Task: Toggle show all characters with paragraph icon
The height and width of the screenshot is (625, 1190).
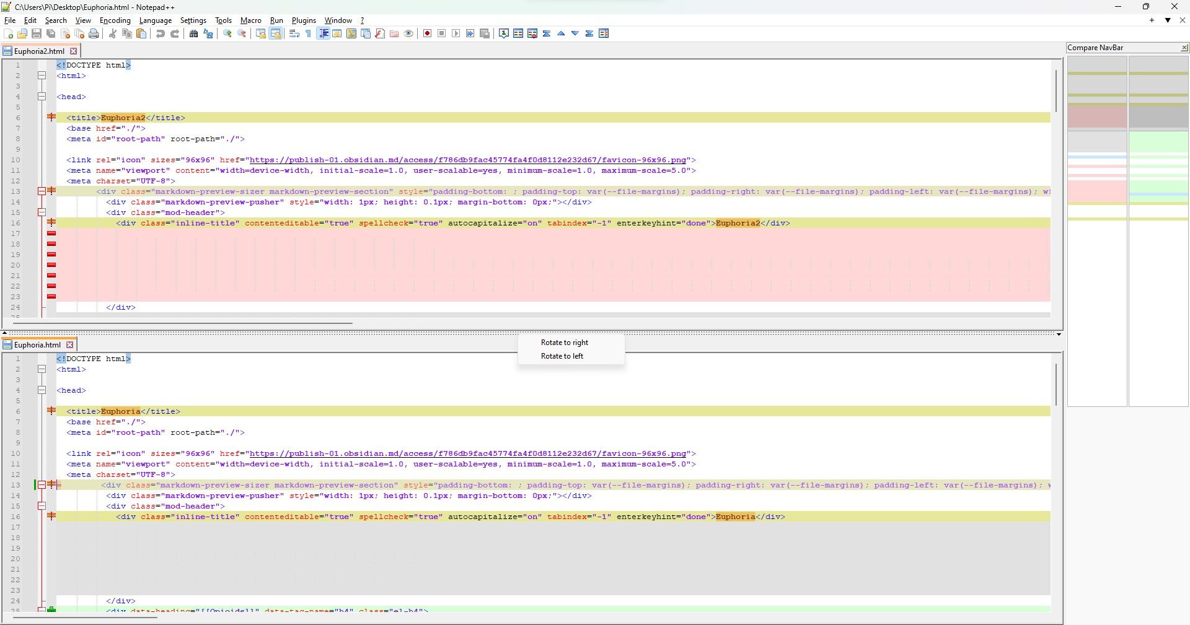Action: (x=308, y=33)
